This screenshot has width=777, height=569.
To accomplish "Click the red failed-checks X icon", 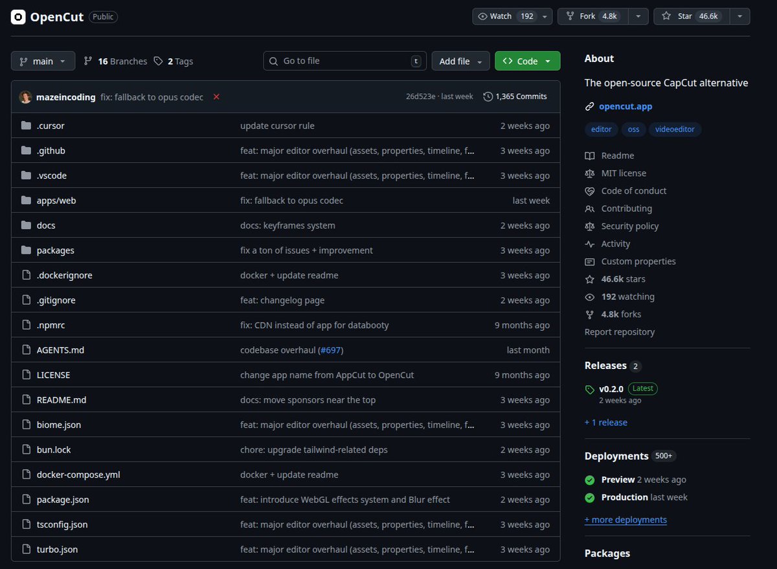I will pyautogui.click(x=216, y=96).
